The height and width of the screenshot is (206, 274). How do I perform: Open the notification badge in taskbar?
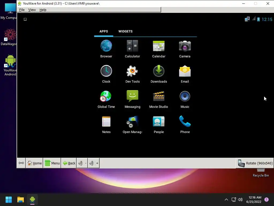(x=267, y=200)
